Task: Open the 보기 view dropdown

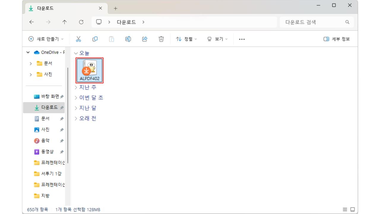Action: click(x=217, y=39)
